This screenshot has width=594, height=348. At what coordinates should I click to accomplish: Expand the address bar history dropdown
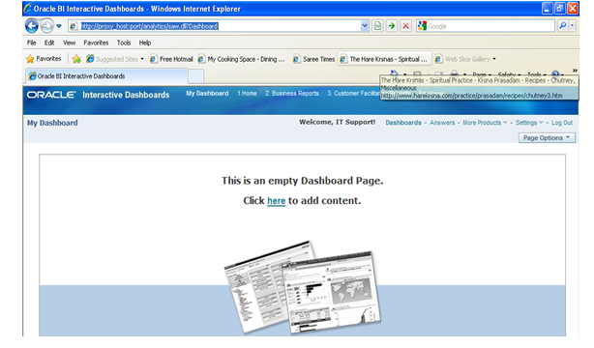click(365, 26)
